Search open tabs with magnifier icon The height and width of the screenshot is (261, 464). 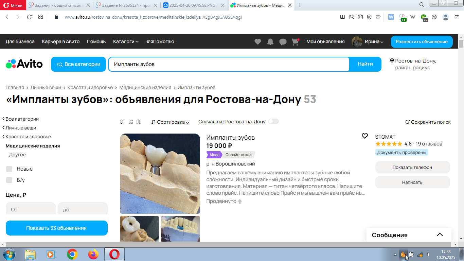click(x=422, y=5)
